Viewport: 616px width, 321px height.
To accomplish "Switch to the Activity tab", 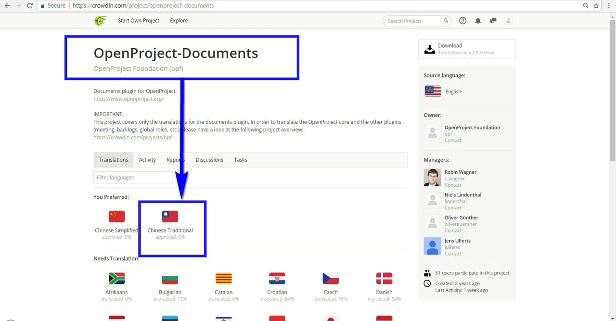I will [147, 160].
